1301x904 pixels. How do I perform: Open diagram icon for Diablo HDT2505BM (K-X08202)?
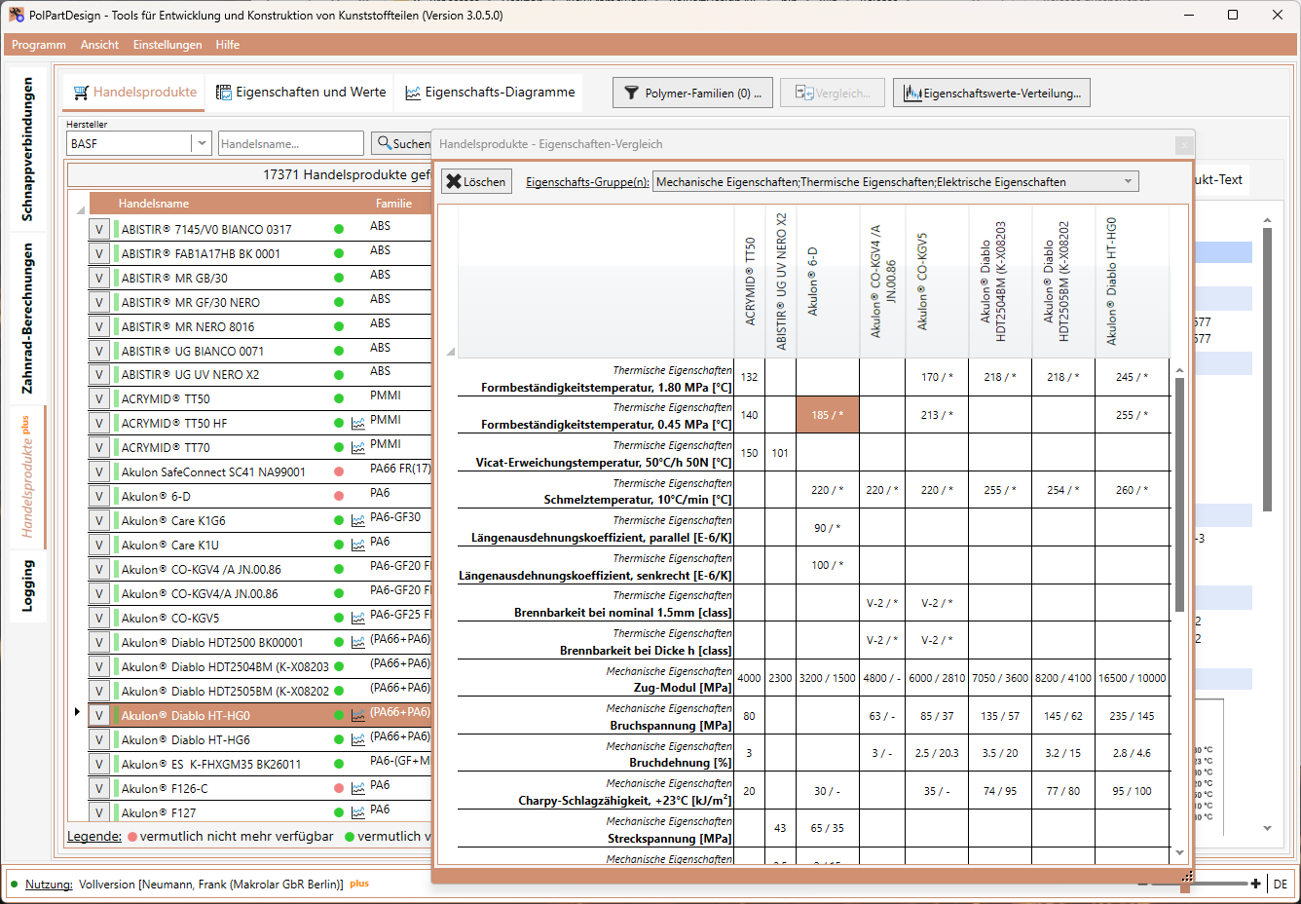coord(358,692)
